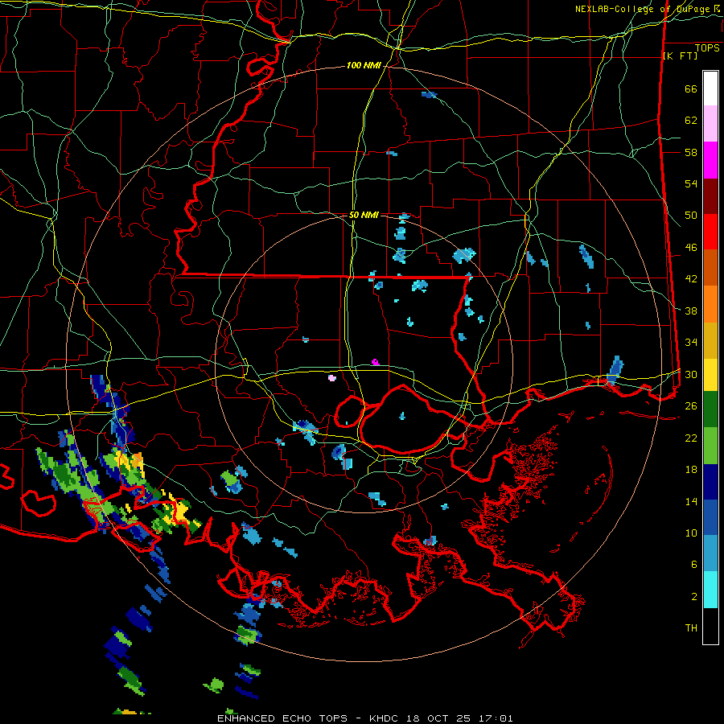Click the '46' legend value
Viewport: 724px width, 724px height.
pos(691,248)
